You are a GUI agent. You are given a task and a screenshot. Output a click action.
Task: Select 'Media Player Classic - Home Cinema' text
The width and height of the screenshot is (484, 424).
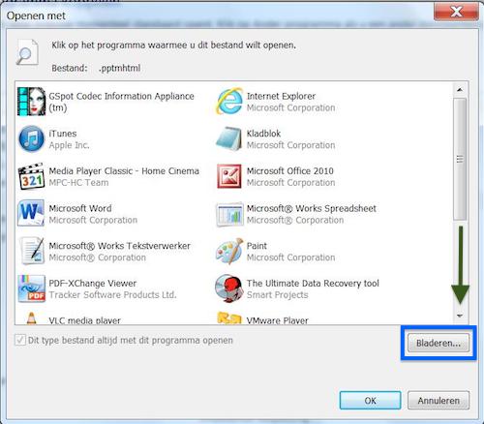point(124,171)
